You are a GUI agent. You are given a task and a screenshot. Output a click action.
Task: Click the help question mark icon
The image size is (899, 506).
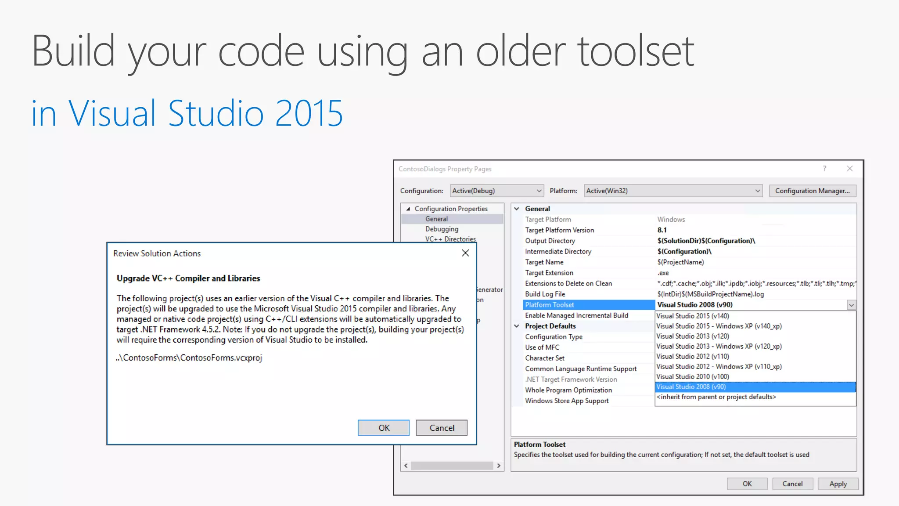coord(824,169)
